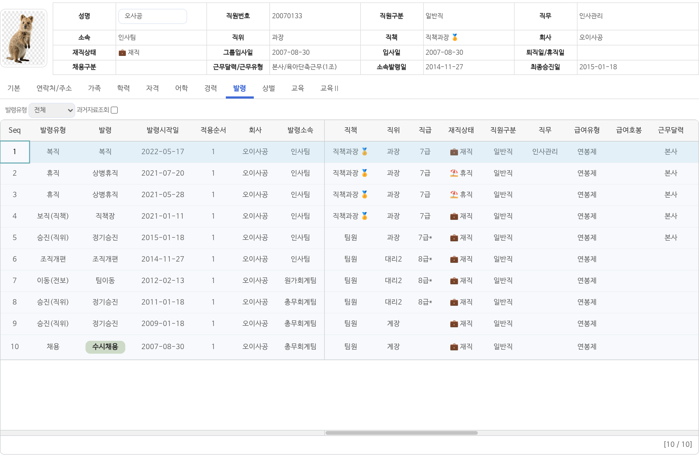Screen dimensions: 699x456
Task: Click briefcase icon in the 2007-08-30 row
Action: tap(454, 347)
